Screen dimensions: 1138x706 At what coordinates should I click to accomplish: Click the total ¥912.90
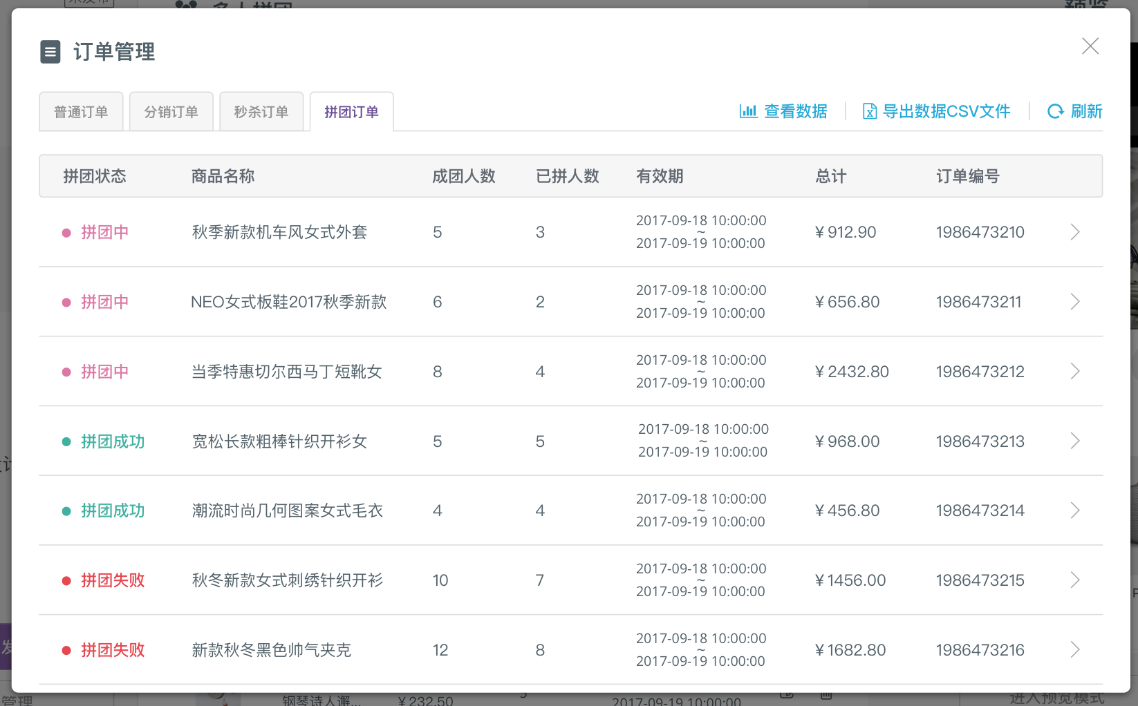coord(846,232)
